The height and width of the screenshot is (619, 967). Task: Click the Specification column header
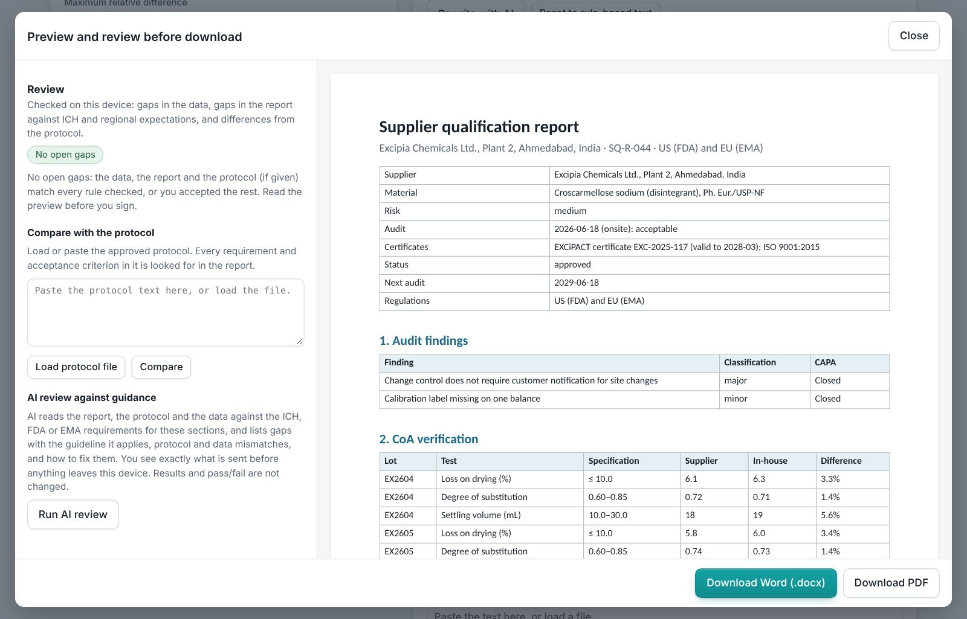point(632,461)
